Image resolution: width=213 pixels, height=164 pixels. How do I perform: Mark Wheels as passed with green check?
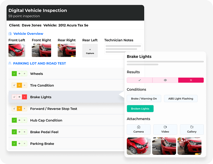[14, 74]
